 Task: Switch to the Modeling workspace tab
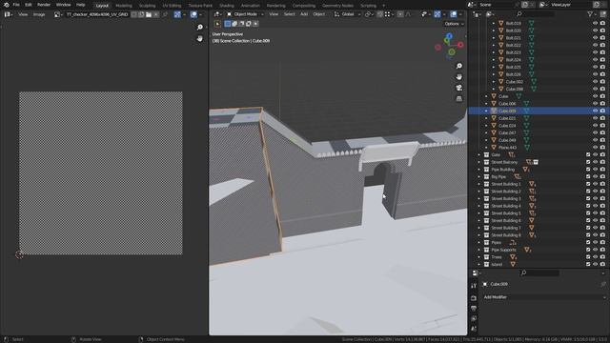[124, 6]
